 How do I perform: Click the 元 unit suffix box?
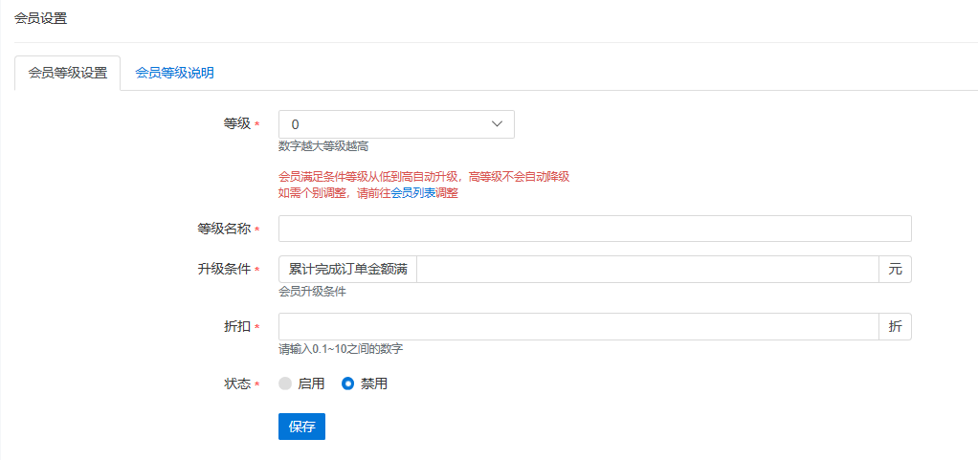[x=895, y=270]
